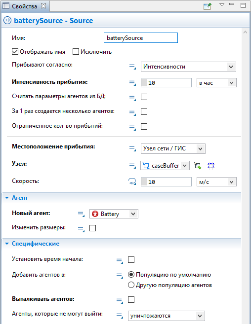The width and height of the screenshot is (251, 324).
Task: Select Другую популяцию агентов radio button
Action: click(x=131, y=285)
